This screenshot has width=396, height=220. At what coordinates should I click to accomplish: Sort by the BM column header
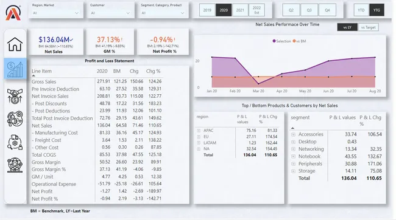(117, 71)
